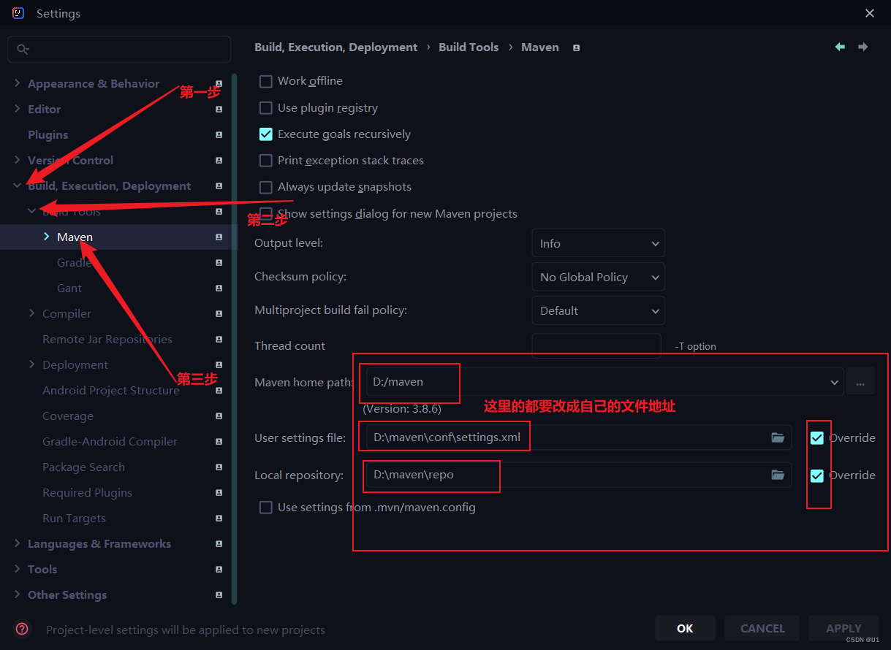Enable Use plugin registry checkbox

pos(266,108)
